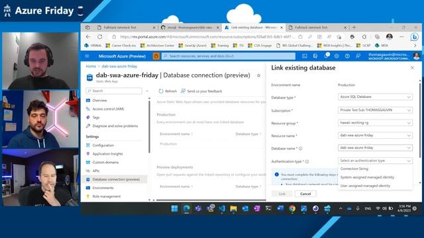424x238 pixels.
Task: Favorite the dab-swa-azure-friday page star
Action: [x=258, y=75]
